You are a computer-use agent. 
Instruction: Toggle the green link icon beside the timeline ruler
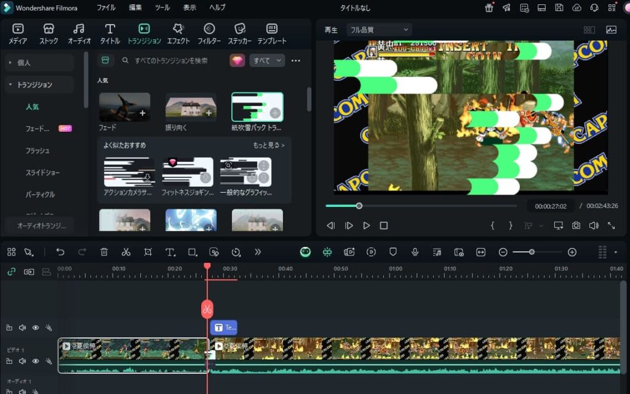pos(11,271)
